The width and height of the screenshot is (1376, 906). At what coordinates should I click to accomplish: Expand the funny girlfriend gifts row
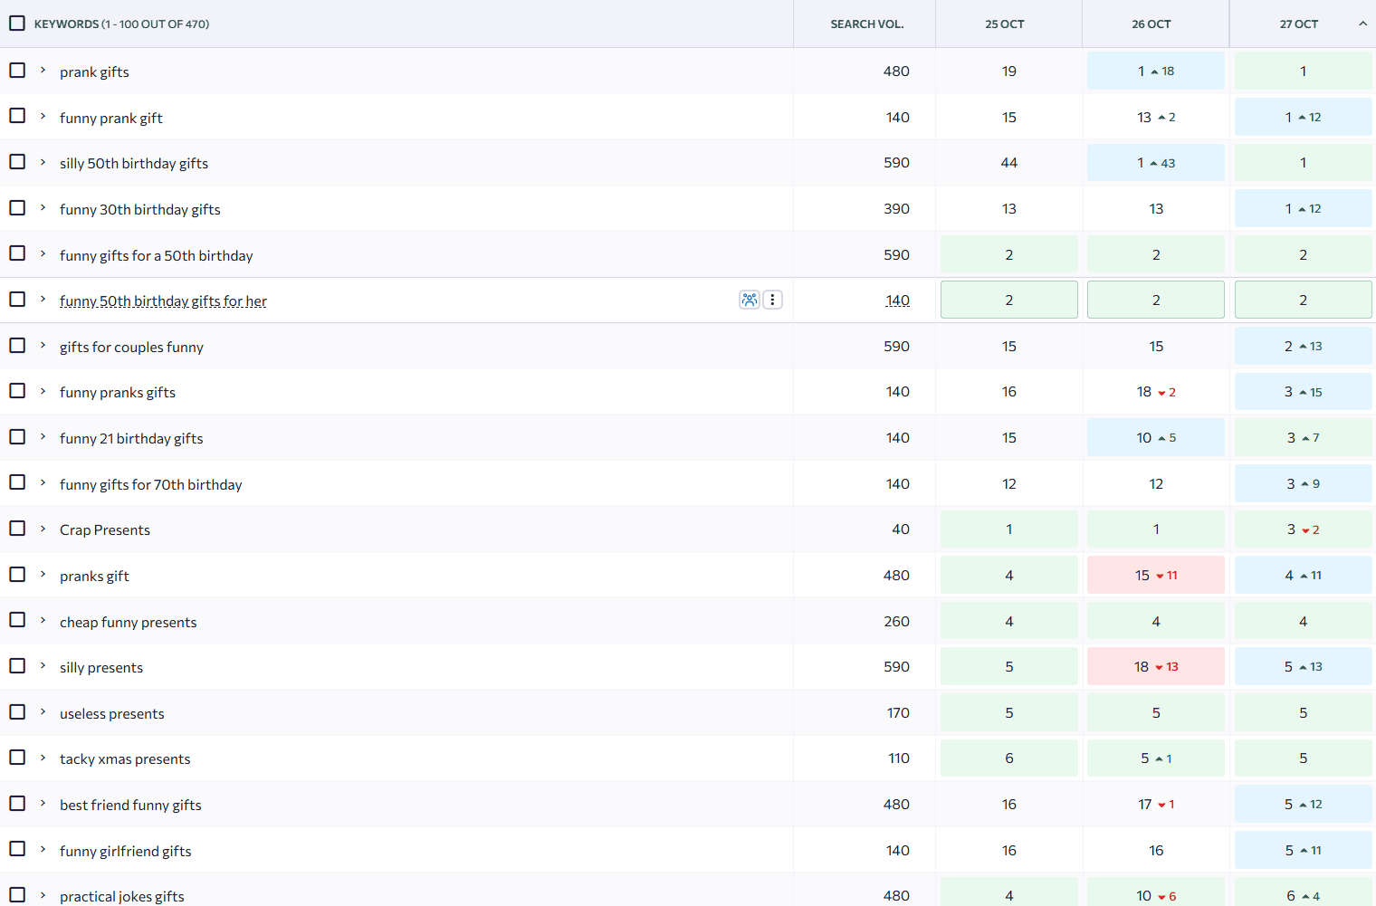pyautogui.click(x=43, y=849)
